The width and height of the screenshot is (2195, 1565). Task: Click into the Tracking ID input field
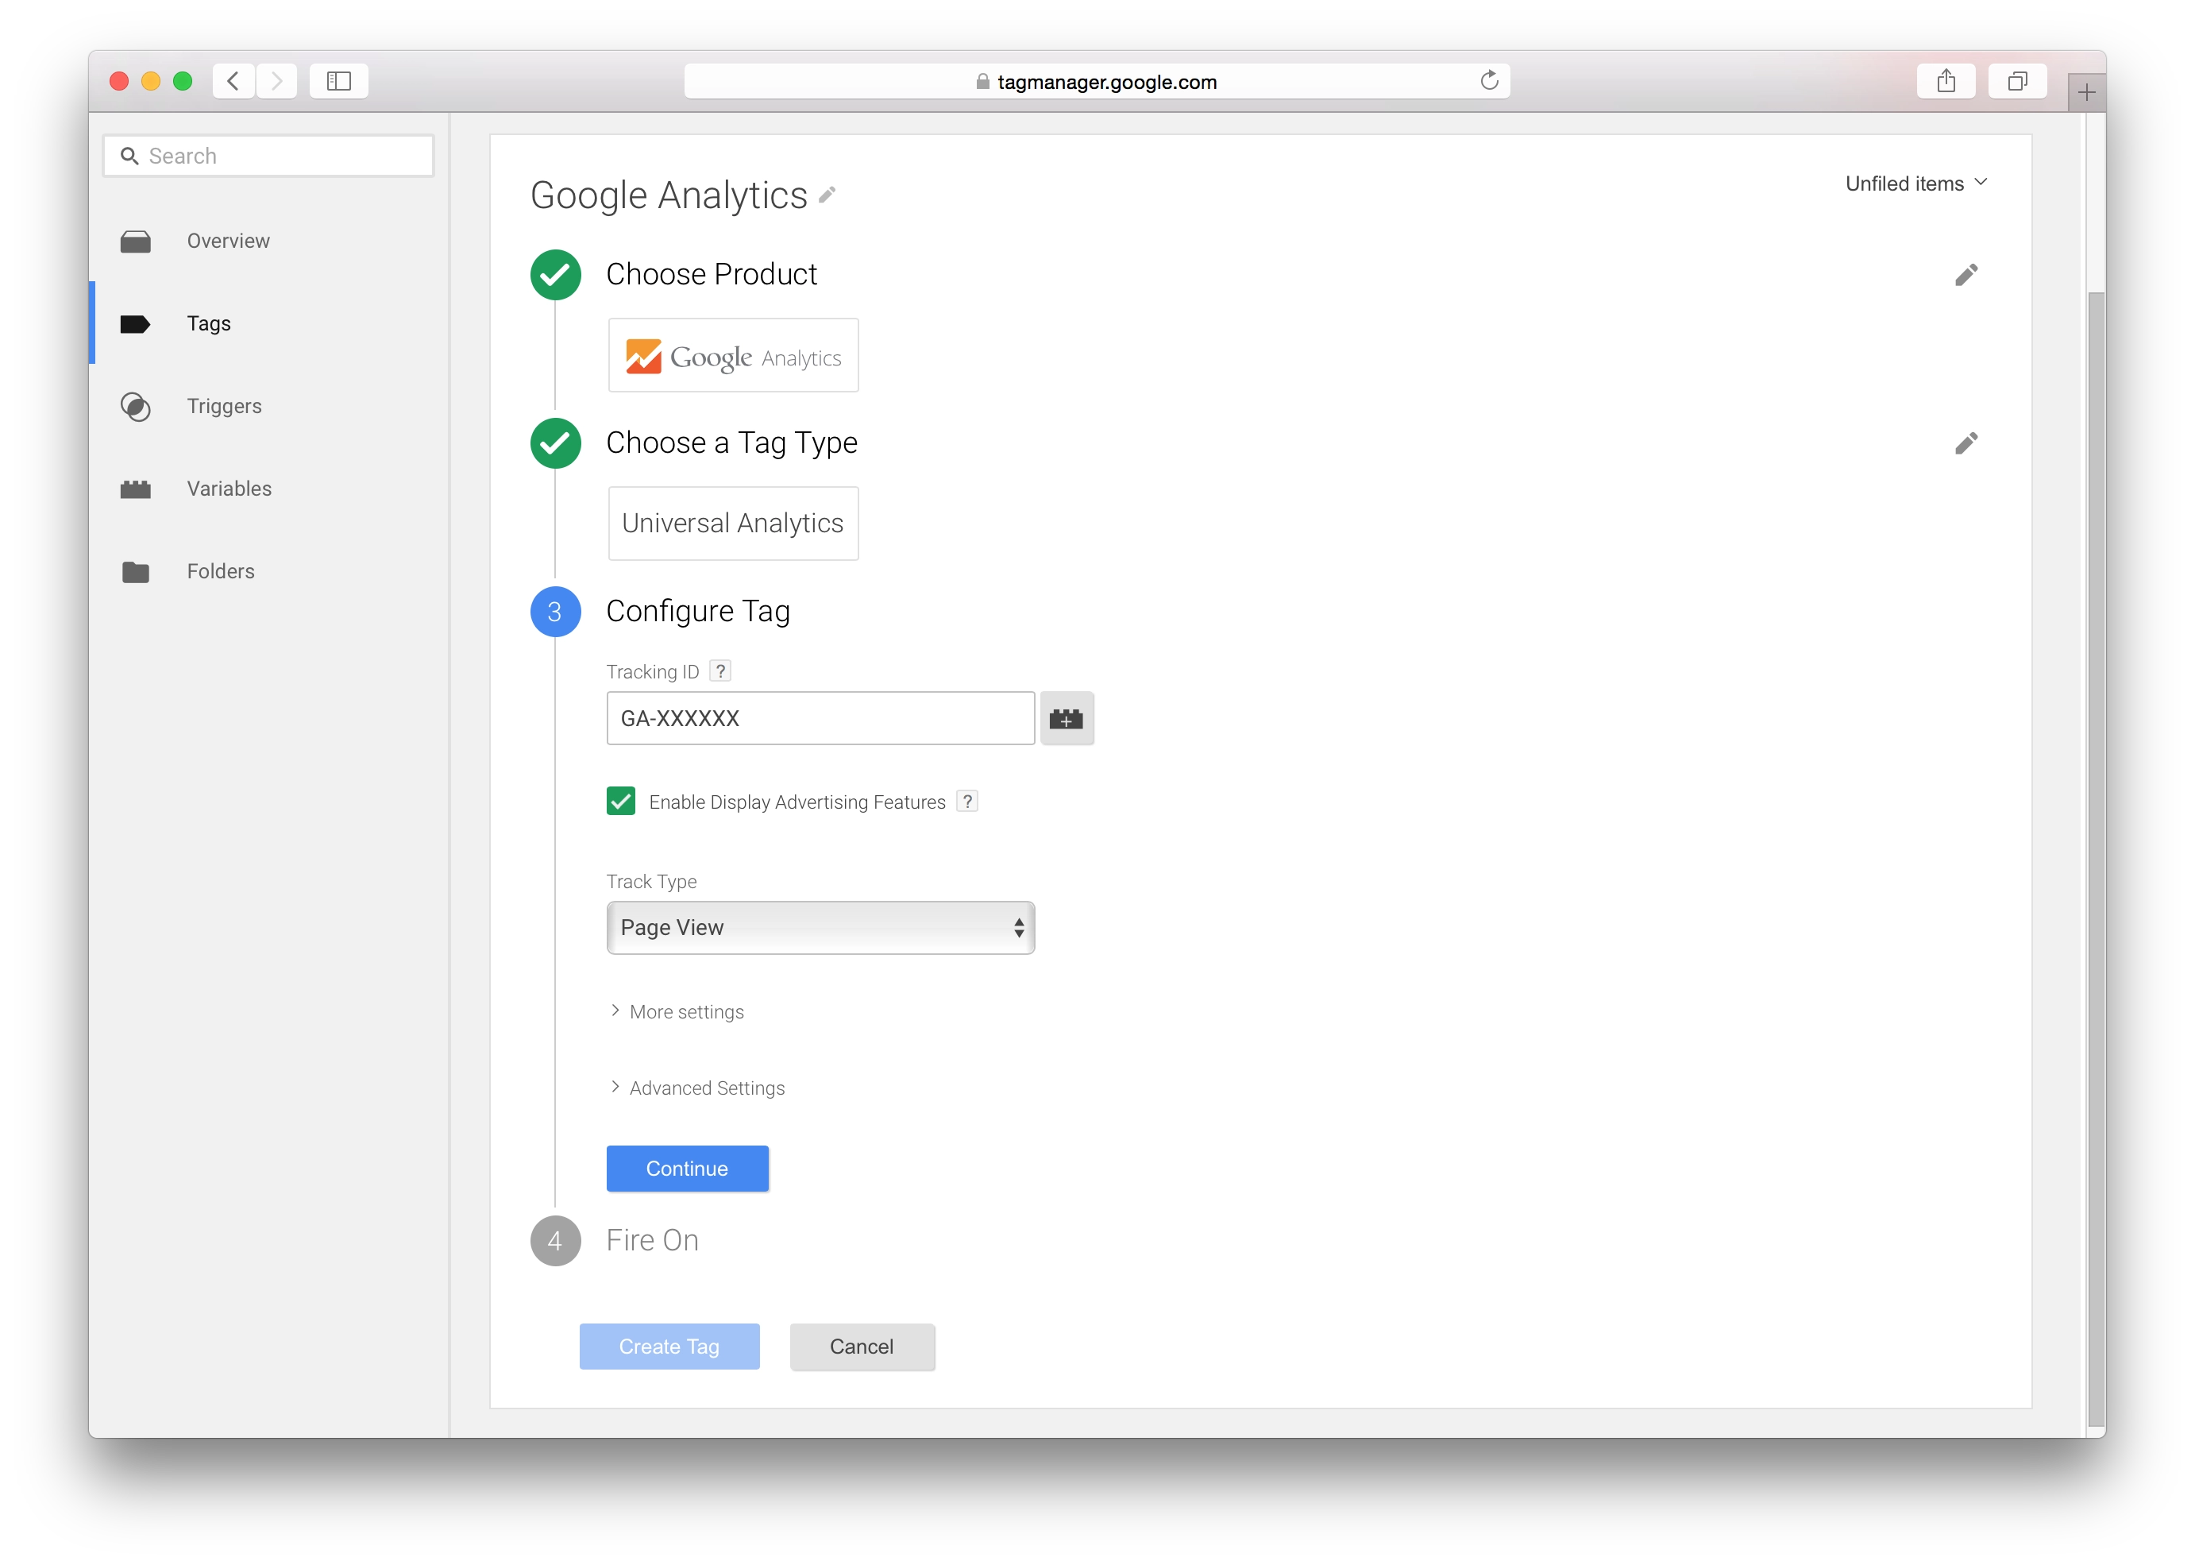tap(820, 719)
